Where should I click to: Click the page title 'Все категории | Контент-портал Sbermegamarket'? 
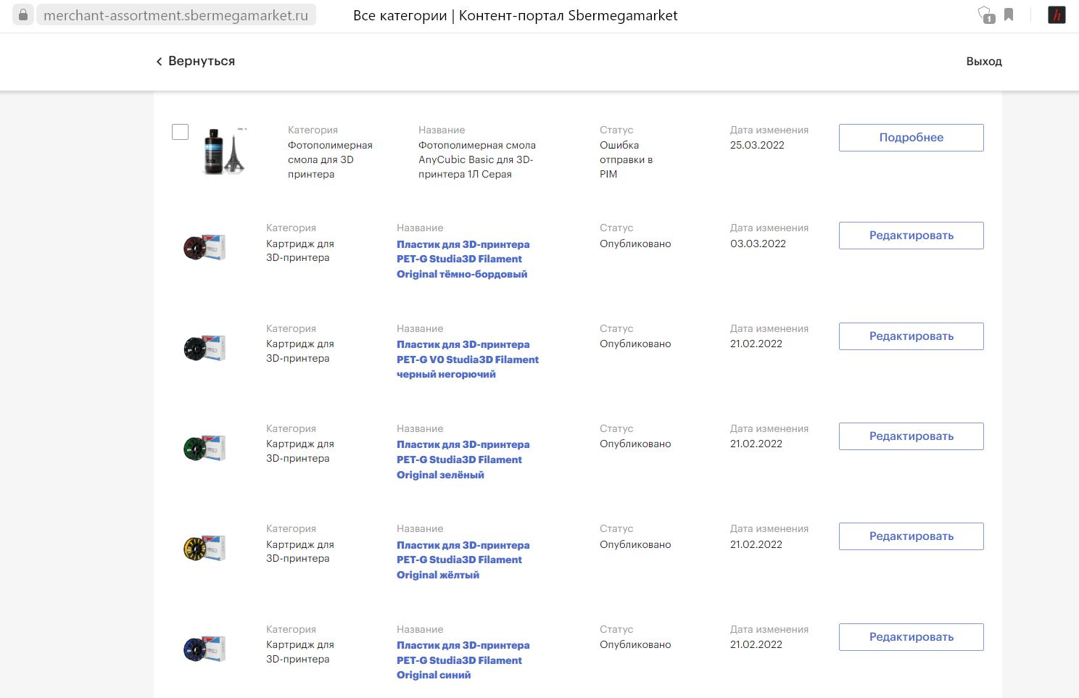516,15
